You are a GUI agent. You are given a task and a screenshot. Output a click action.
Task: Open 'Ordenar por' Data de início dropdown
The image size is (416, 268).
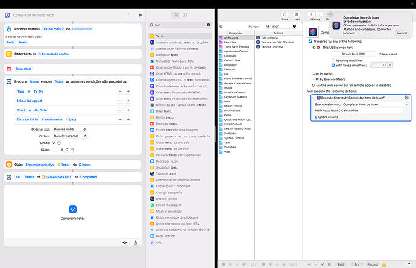(69, 129)
